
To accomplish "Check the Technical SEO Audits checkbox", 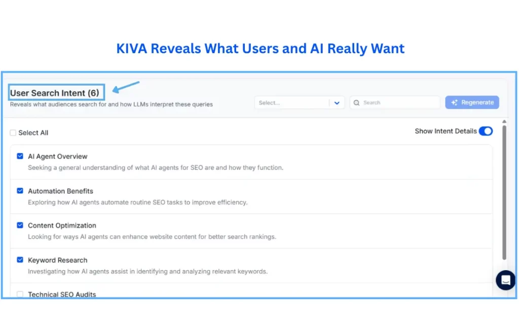I will [20, 294].
